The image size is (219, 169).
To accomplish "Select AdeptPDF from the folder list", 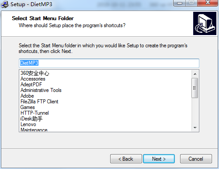I will click(31, 84).
